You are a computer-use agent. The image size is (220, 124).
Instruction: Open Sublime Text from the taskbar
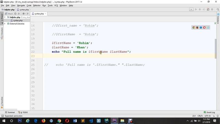(x=83, y=121)
